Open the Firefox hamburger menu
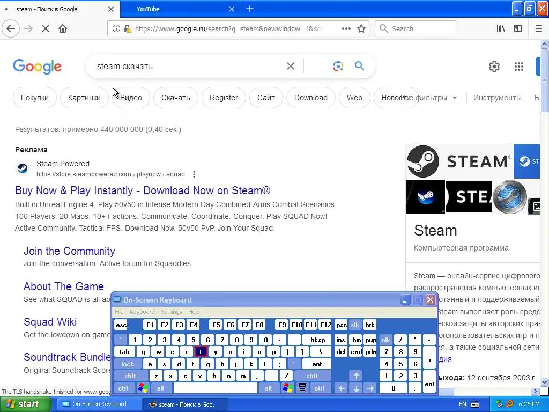The height and width of the screenshot is (412, 549). (x=539, y=28)
